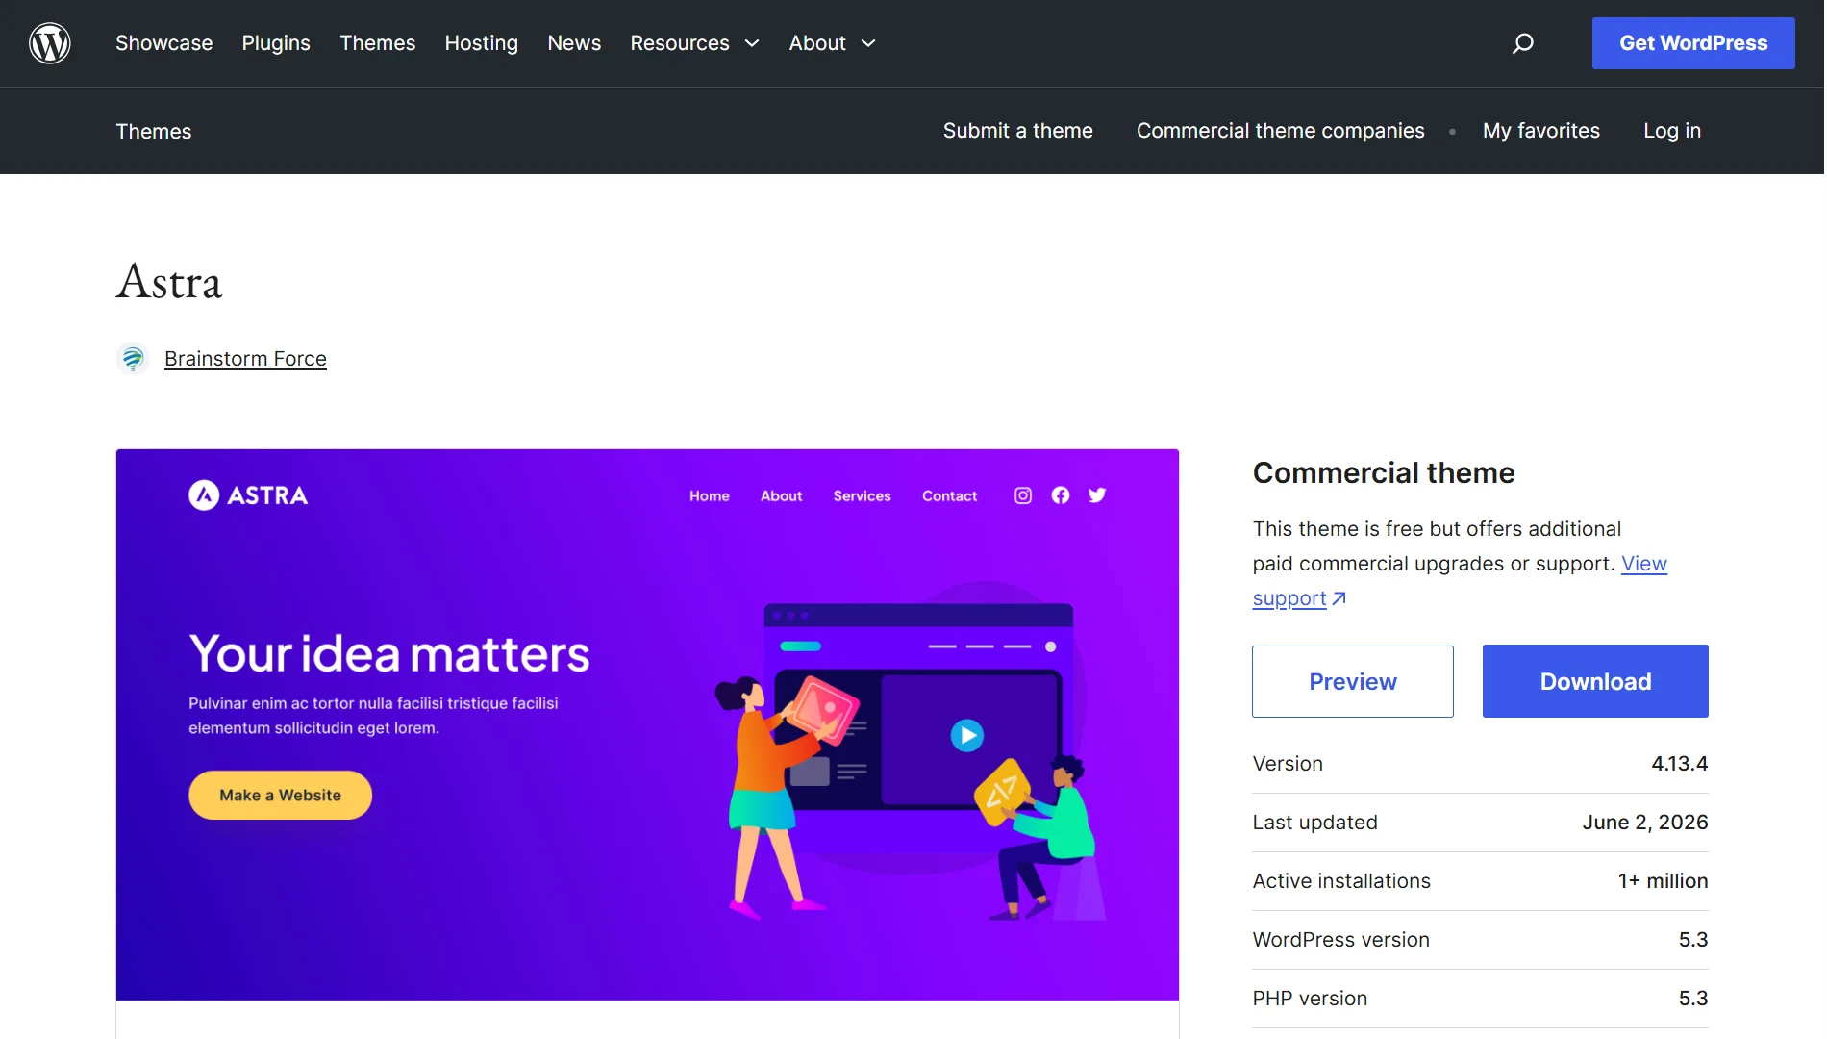Click the Download button

pyautogui.click(x=1595, y=681)
